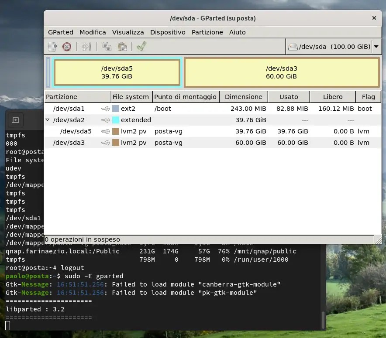The width and height of the screenshot is (386, 338).
Task: Click the Delete partition red X icon
Action: coord(67,47)
